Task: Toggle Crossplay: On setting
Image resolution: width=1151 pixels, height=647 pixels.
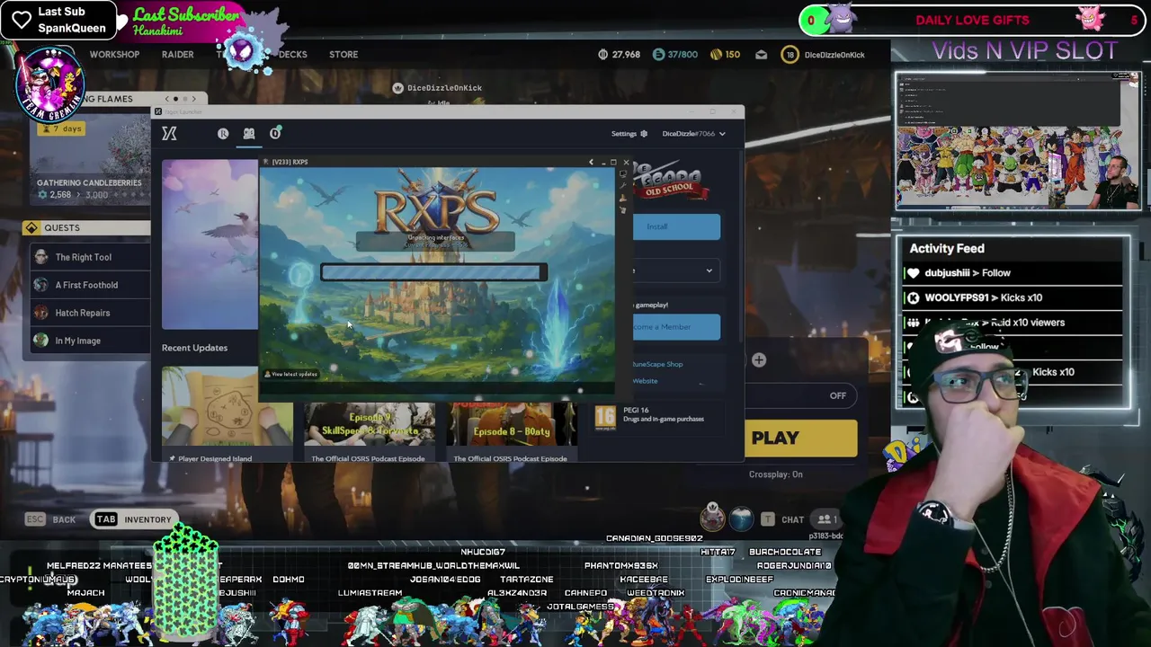Action: (x=775, y=474)
